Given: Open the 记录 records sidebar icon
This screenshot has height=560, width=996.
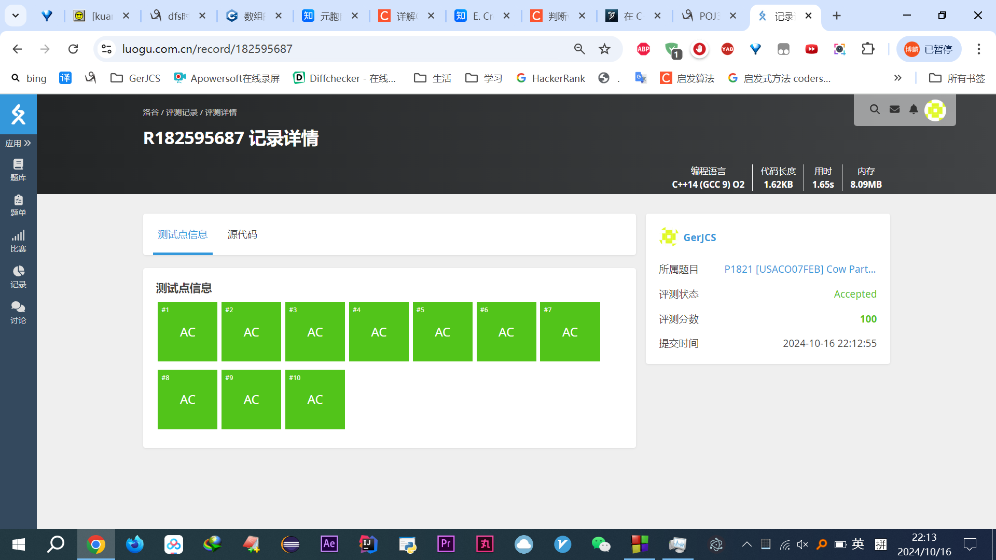Looking at the screenshot, I should pos(18,277).
